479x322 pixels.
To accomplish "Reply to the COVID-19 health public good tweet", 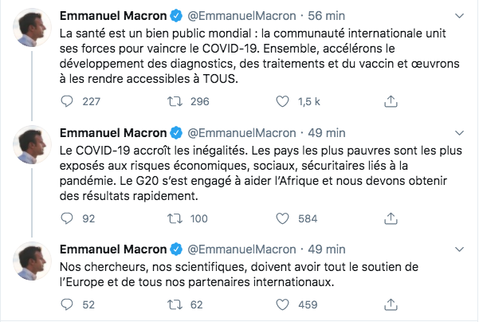I will coord(69,101).
